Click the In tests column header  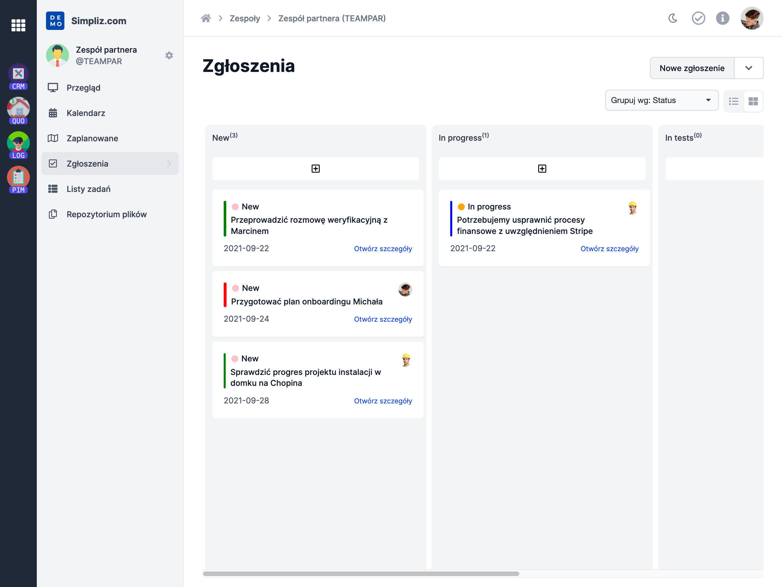[683, 137]
